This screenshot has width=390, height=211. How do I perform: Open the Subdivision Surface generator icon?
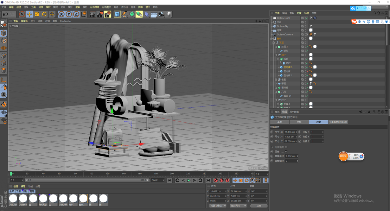point(132,14)
